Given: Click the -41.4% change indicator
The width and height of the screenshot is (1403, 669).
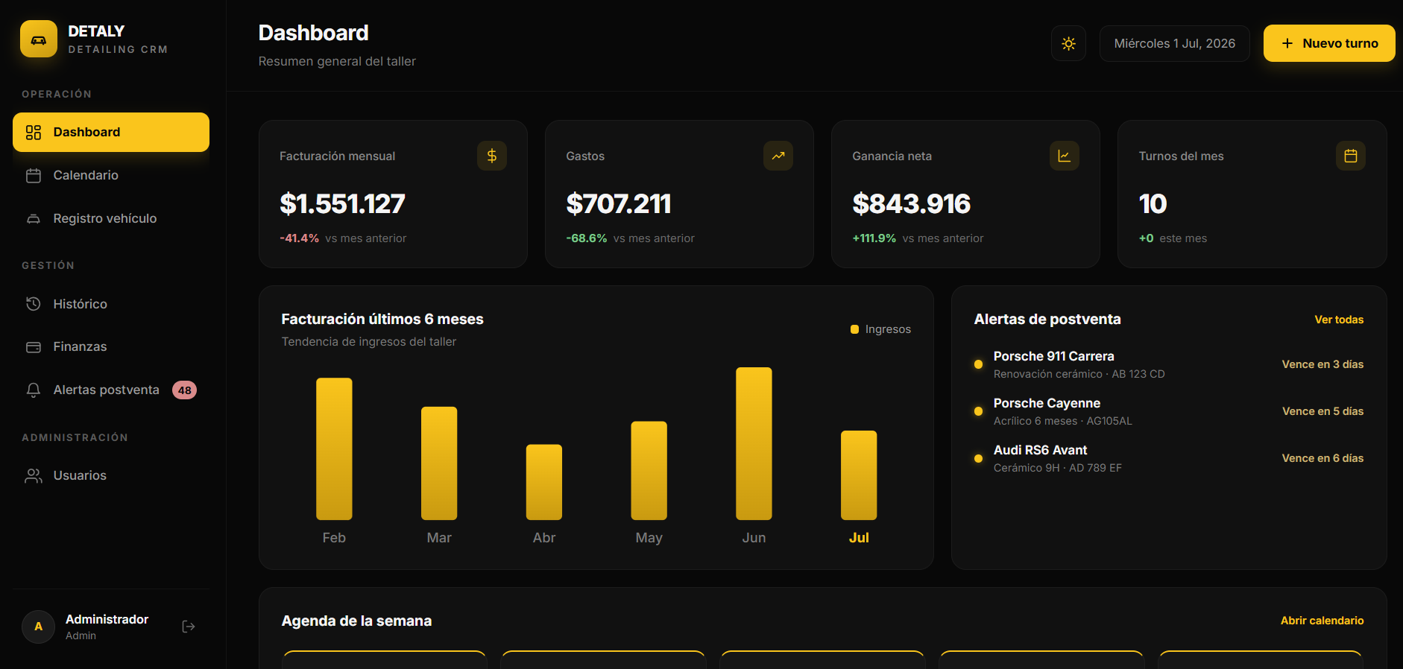Looking at the screenshot, I should click(299, 238).
